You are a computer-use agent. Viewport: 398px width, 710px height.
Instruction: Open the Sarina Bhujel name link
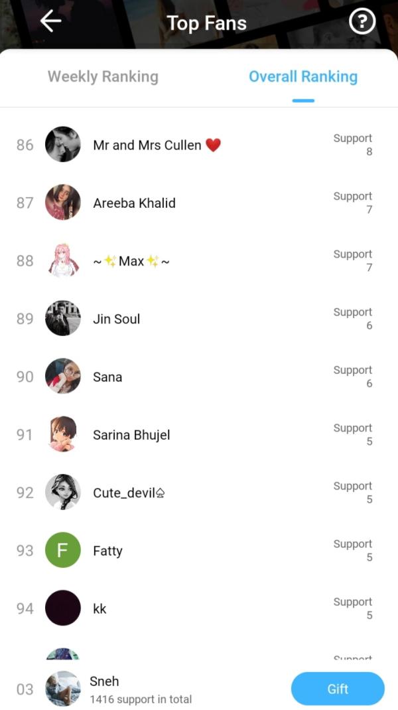point(131,435)
